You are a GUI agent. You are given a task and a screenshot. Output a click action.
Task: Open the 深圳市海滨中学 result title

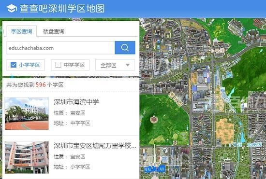click(x=76, y=102)
